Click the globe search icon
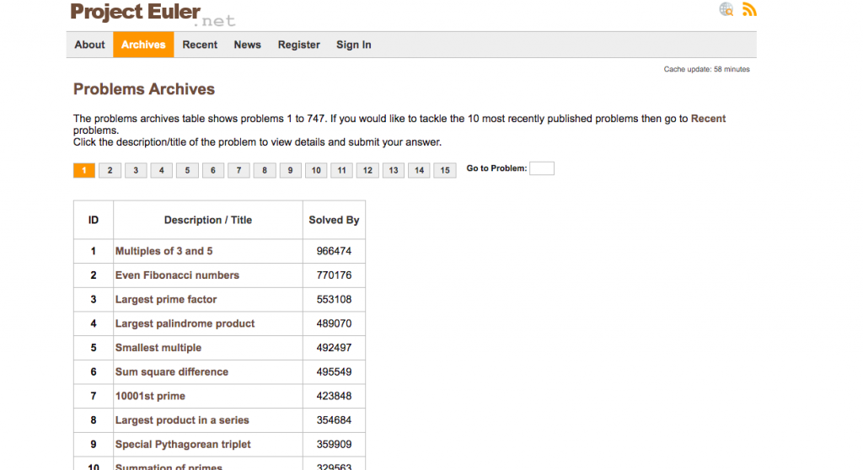Image resolution: width=863 pixels, height=470 pixels. (726, 10)
